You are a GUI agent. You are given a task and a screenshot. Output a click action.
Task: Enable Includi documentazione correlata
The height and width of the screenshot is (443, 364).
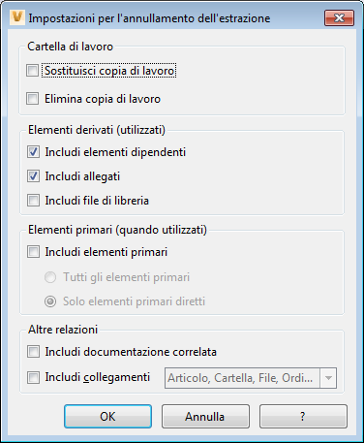point(33,352)
